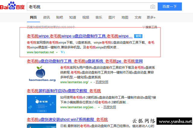Open the 知道 tab
193x128 pixels.
72,17
